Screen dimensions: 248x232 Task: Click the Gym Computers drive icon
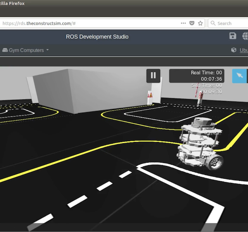pos(5,50)
